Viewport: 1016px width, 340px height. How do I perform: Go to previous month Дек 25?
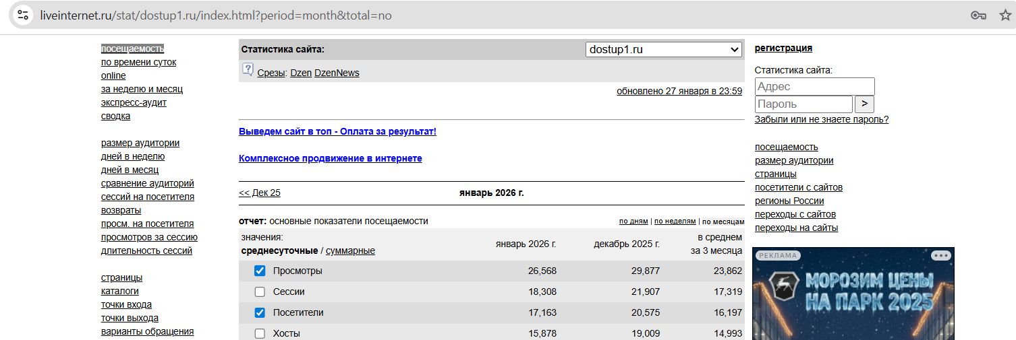(260, 193)
